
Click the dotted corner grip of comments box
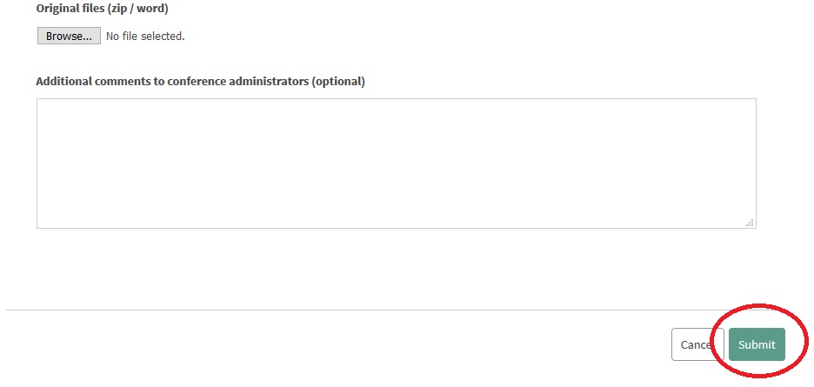coord(751,223)
